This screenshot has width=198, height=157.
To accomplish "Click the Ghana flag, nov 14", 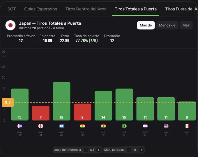I will pos(103,126).
